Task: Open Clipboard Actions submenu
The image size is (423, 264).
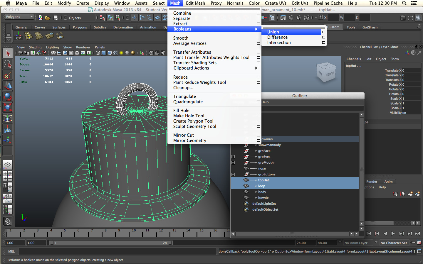Action: [x=214, y=68]
